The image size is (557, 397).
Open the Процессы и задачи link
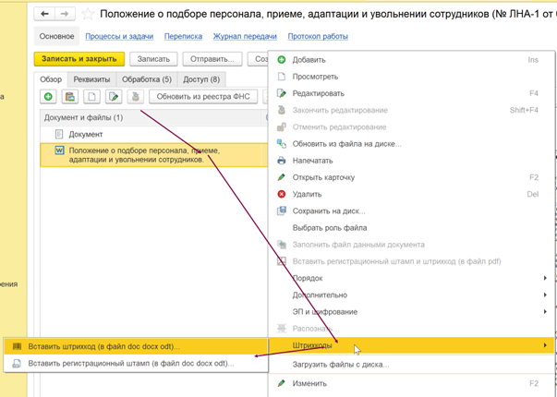tap(119, 36)
